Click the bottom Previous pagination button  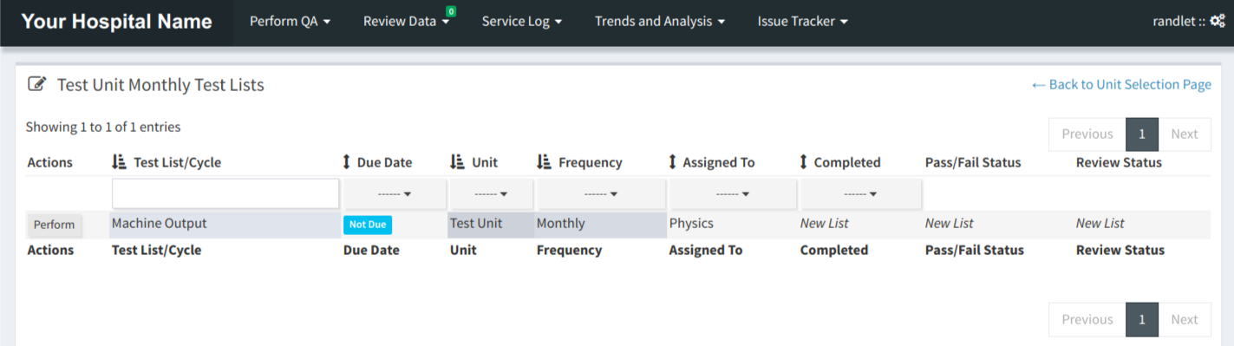click(1087, 319)
